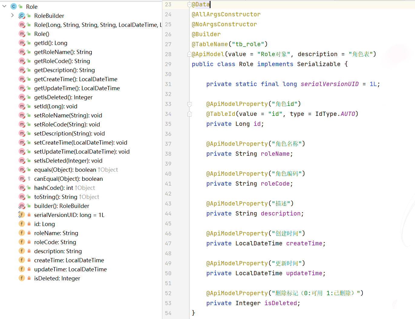Select setUpdateTime(LocalDateTime): void method

pos(82,152)
